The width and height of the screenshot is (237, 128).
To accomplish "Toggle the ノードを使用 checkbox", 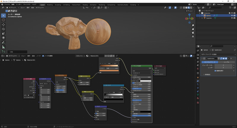I will (43, 56).
